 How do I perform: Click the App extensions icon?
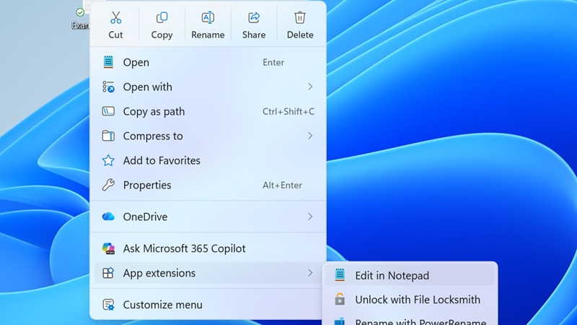coord(108,273)
